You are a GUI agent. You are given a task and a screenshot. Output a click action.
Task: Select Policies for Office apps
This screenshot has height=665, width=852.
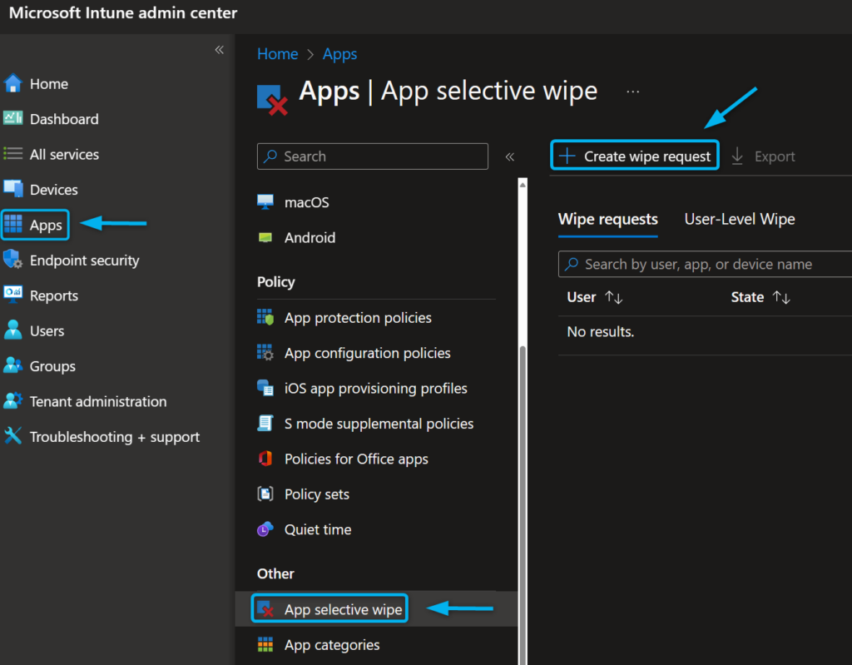coord(356,459)
